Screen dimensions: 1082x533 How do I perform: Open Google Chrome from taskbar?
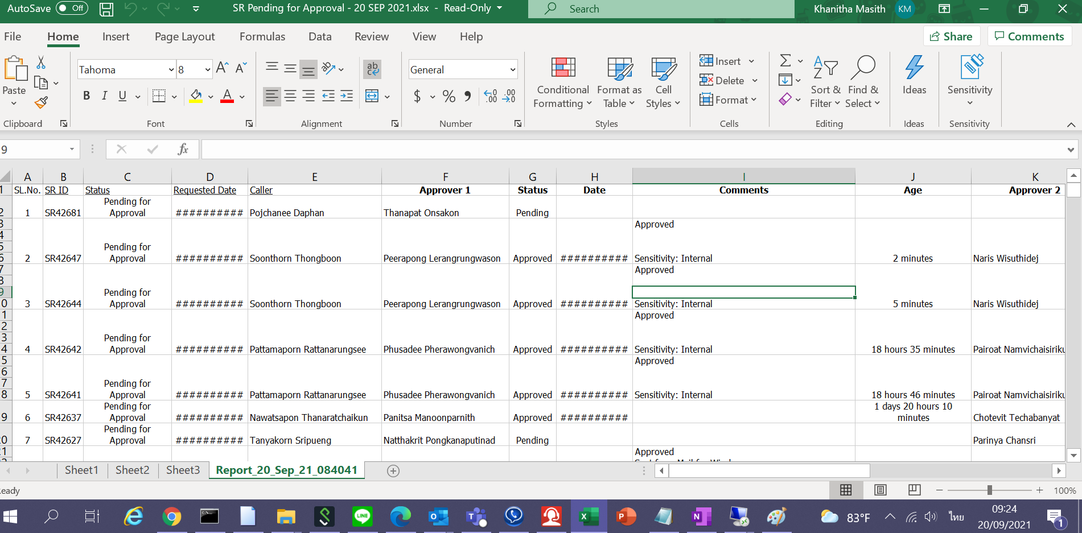[171, 517]
